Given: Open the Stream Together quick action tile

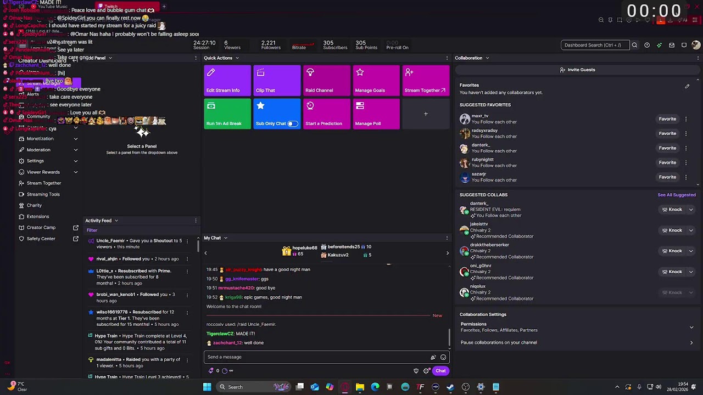Looking at the screenshot, I should (426, 81).
